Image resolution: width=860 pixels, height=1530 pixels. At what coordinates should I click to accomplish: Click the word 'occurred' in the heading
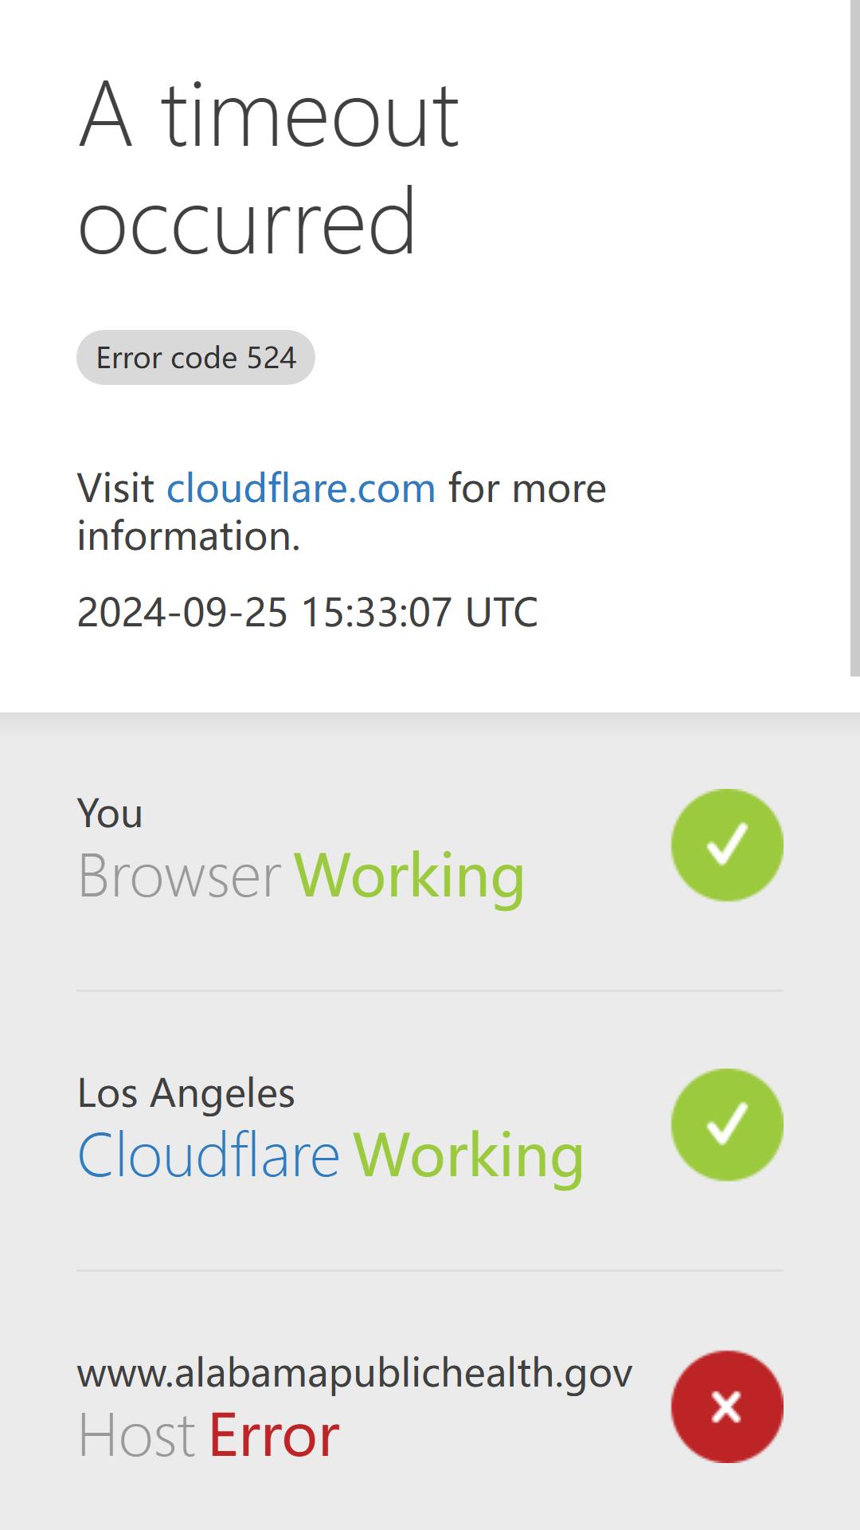pyautogui.click(x=247, y=222)
